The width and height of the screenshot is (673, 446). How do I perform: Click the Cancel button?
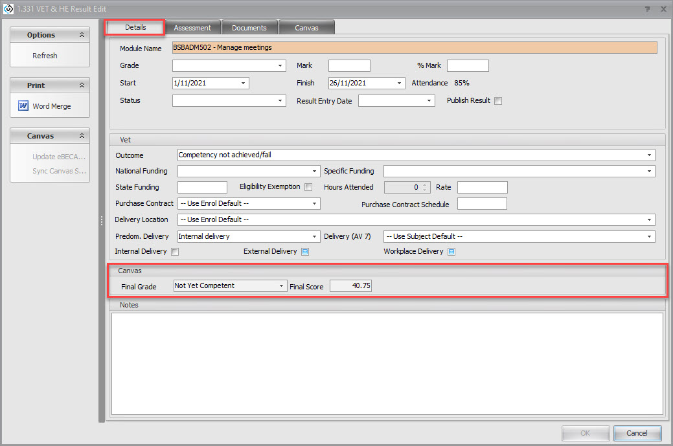pyautogui.click(x=637, y=433)
